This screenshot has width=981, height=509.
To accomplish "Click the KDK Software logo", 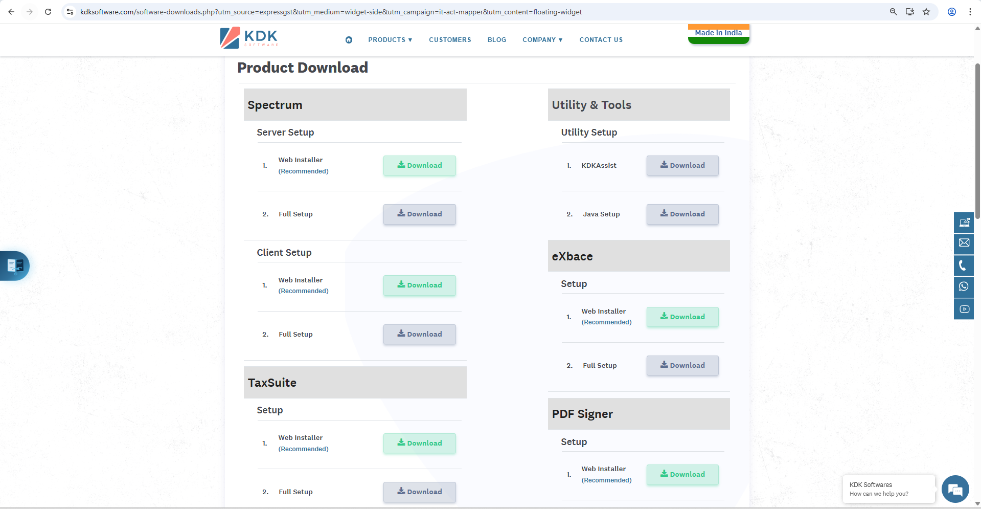I will (x=249, y=38).
